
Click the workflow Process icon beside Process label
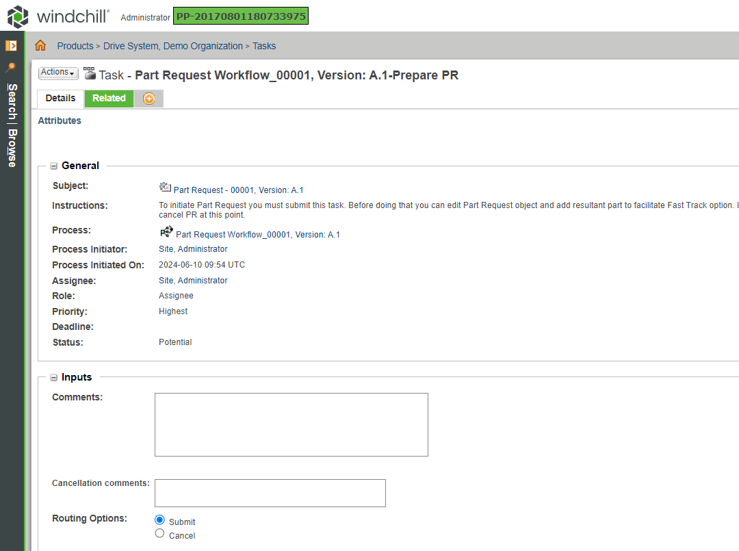pyautogui.click(x=166, y=231)
